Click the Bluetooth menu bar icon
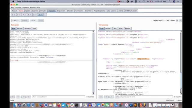 coord(140,1)
